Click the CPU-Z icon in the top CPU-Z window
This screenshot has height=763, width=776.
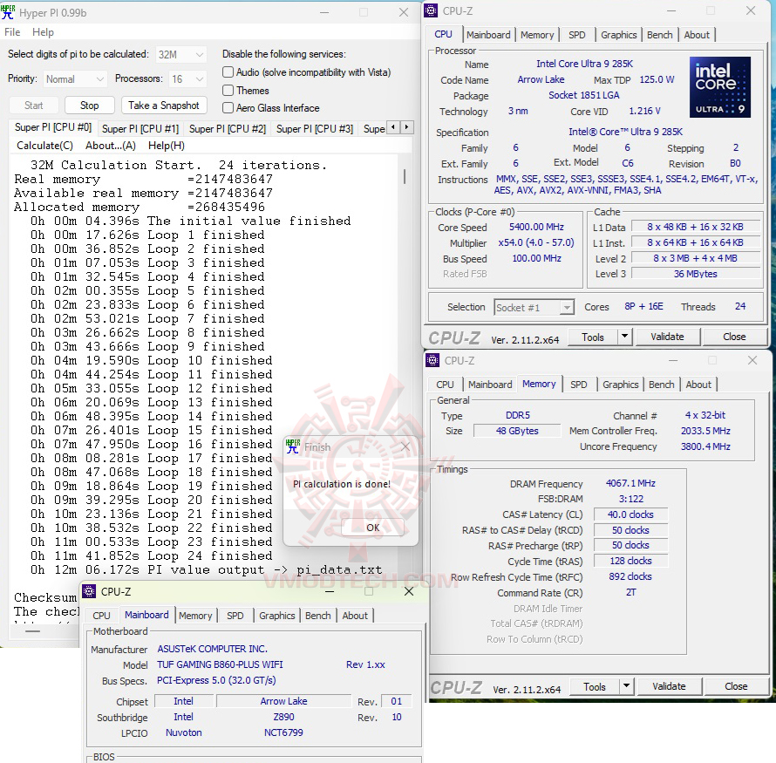431,10
